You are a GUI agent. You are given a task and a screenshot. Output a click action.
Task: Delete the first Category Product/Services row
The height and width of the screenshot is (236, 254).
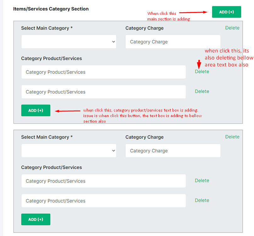(x=202, y=71)
